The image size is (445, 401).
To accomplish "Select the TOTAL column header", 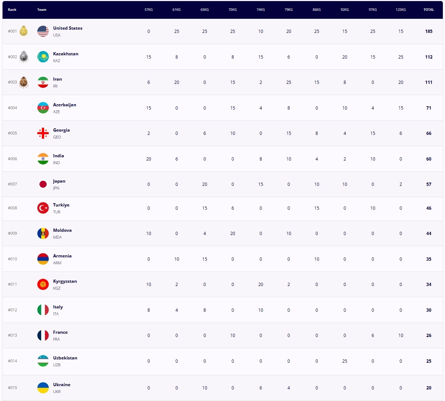I will click(x=429, y=10).
